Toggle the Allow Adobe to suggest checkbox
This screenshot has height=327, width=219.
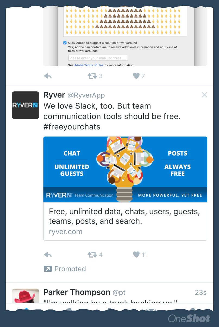point(65,43)
